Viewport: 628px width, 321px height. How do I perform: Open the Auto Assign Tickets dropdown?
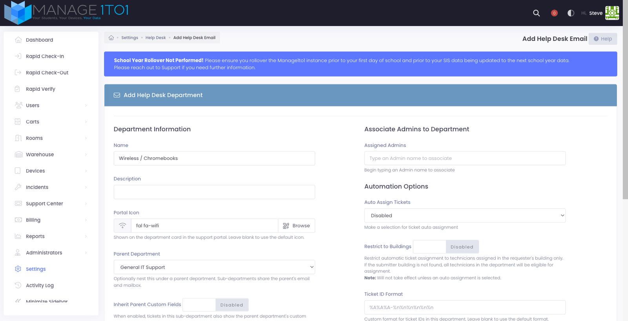pyautogui.click(x=465, y=215)
